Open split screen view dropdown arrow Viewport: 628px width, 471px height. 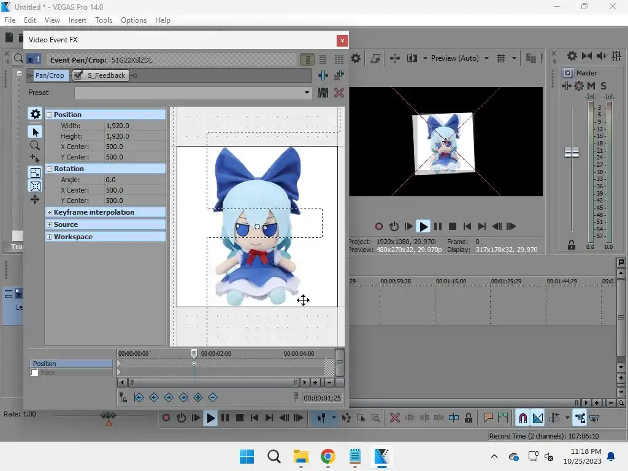[x=425, y=58]
